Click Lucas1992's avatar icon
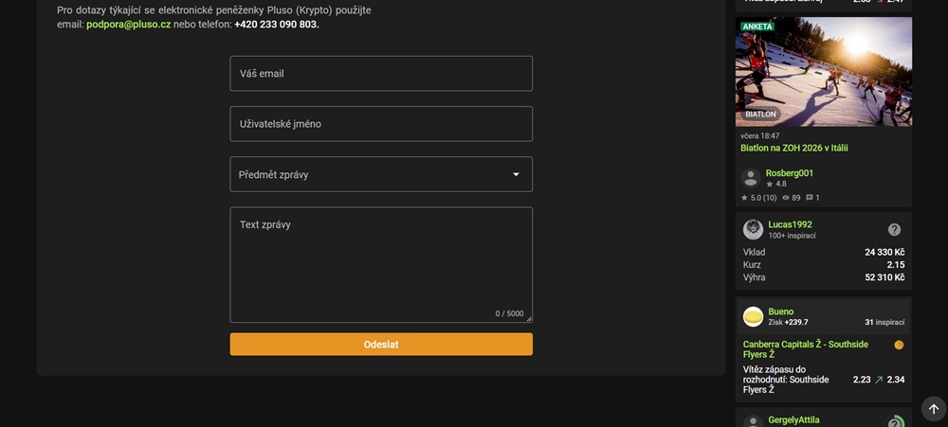This screenshot has height=427, width=948. click(x=753, y=229)
